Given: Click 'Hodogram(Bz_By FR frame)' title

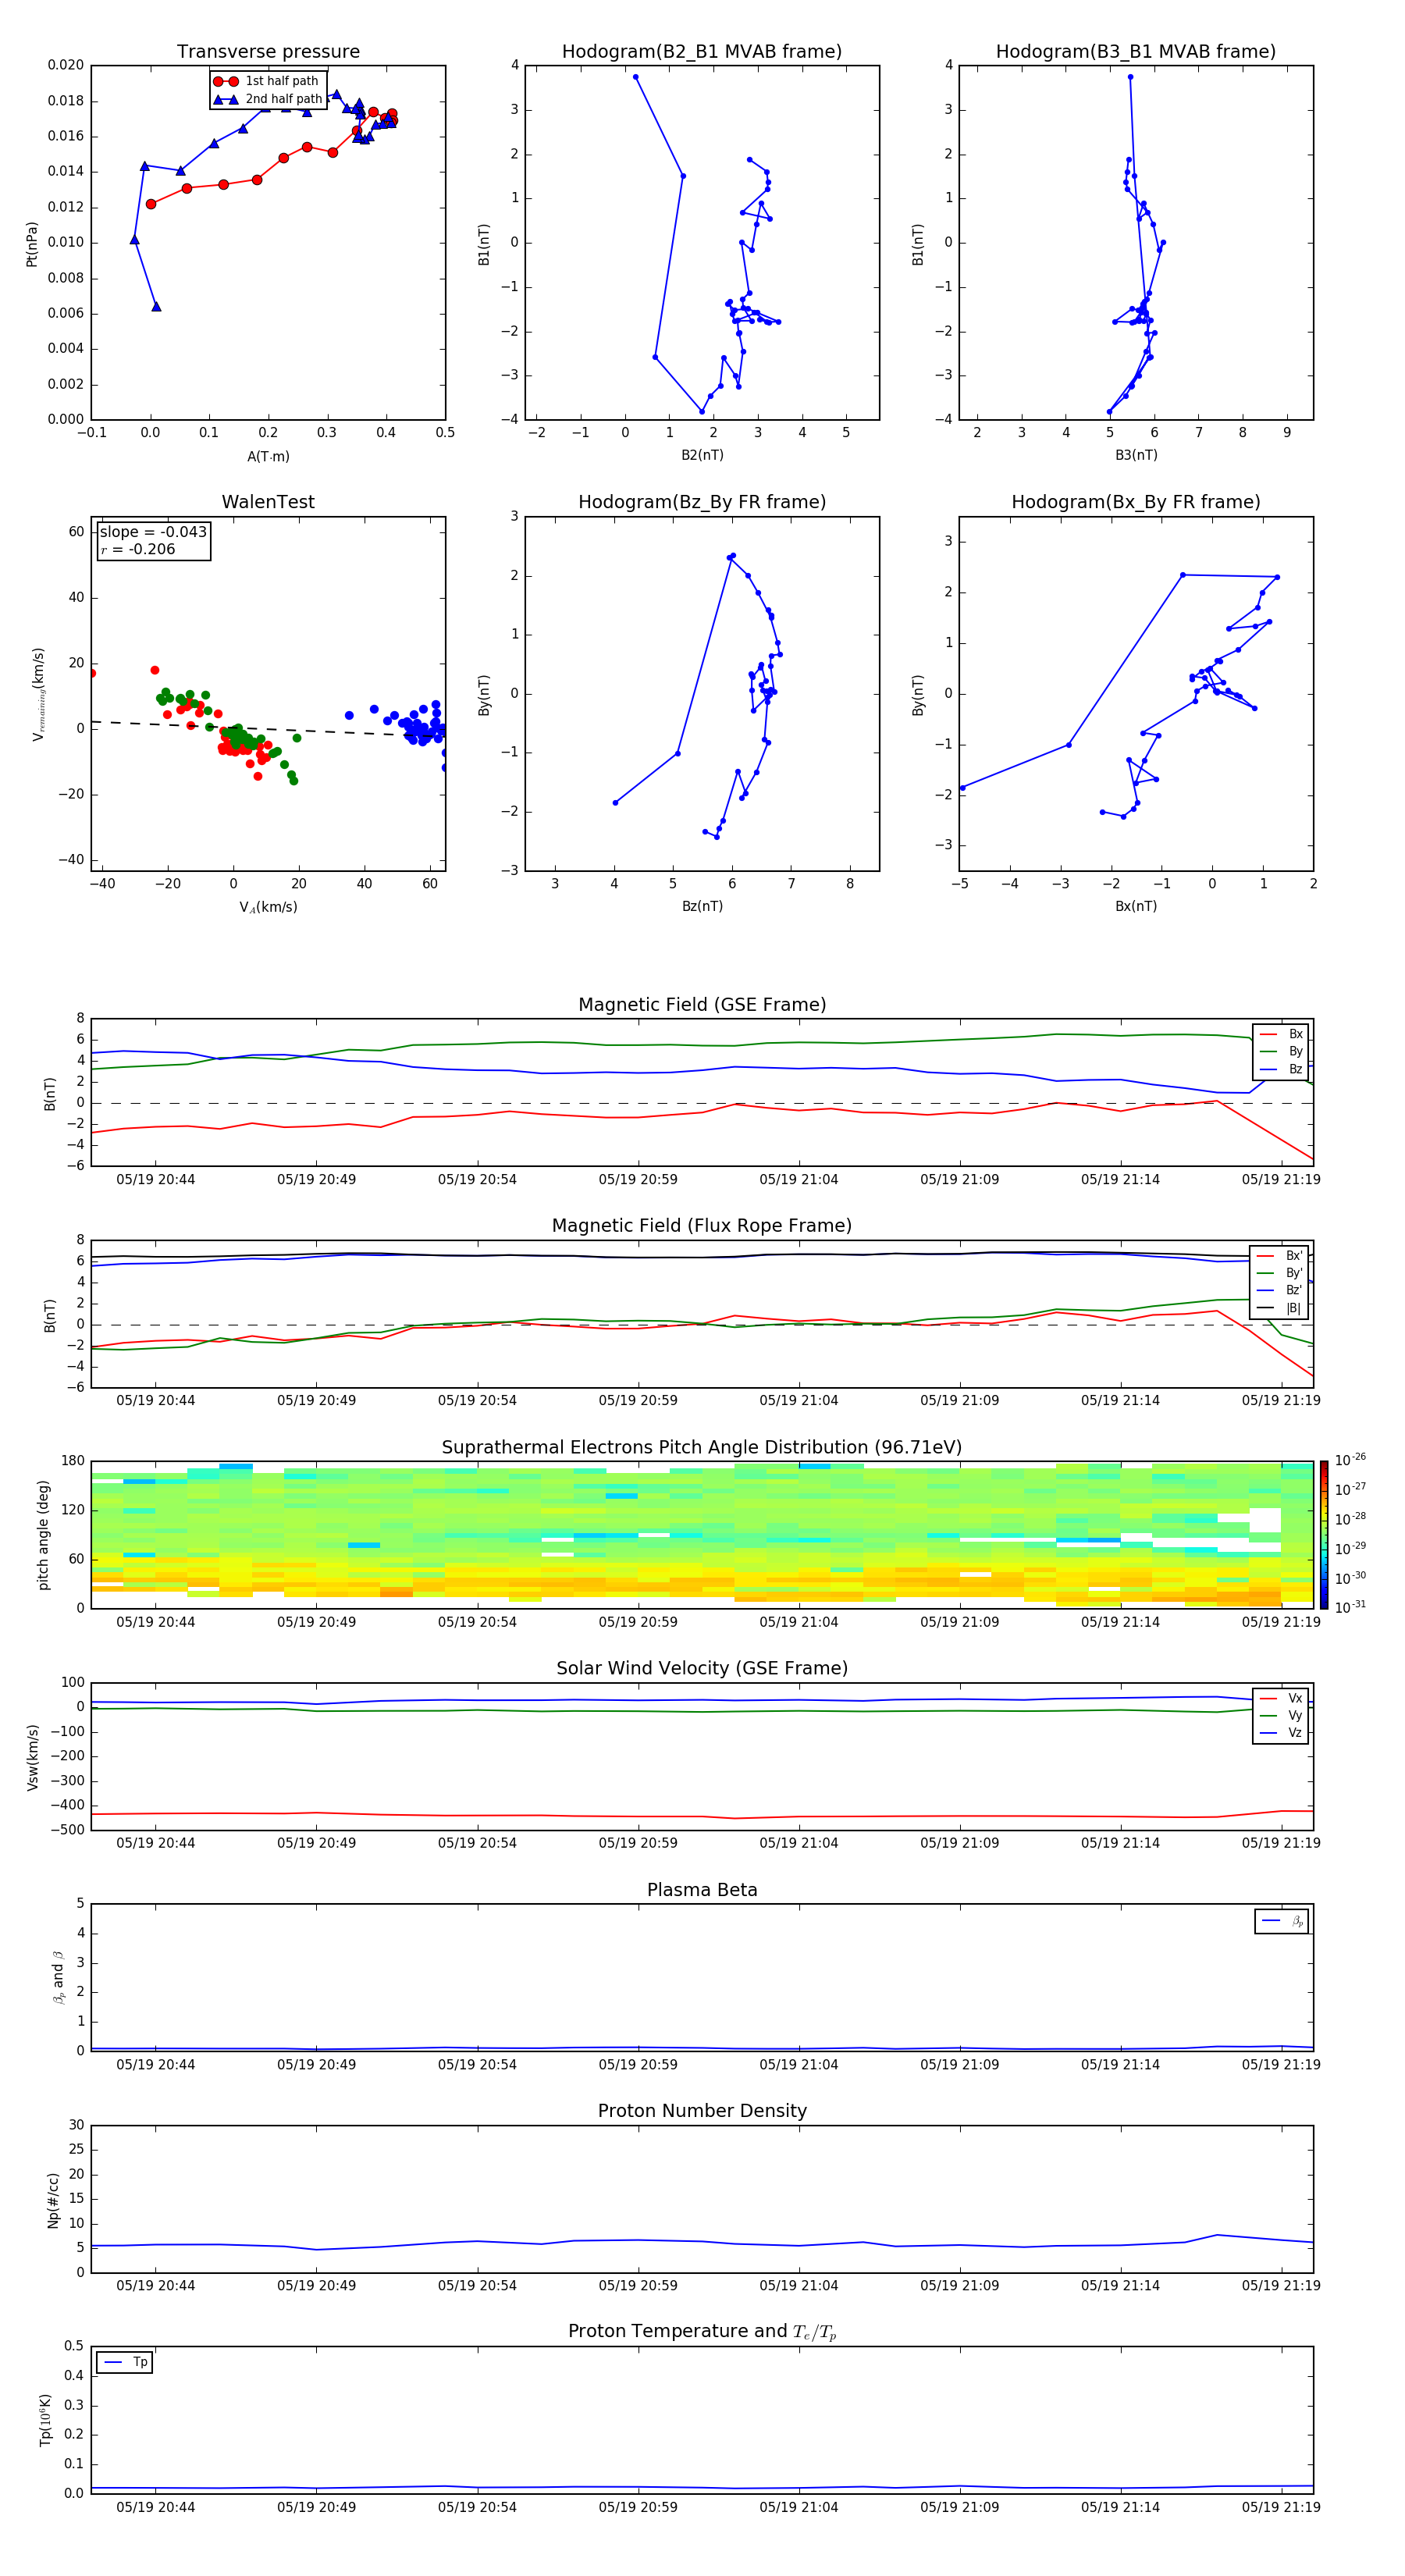Looking at the screenshot, I should pyautogui.click(x=702, y=502).
